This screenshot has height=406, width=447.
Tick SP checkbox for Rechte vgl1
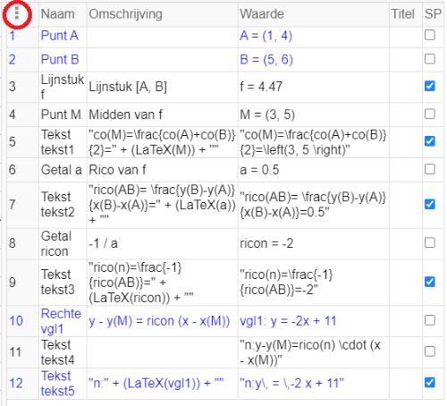(430, 320)
